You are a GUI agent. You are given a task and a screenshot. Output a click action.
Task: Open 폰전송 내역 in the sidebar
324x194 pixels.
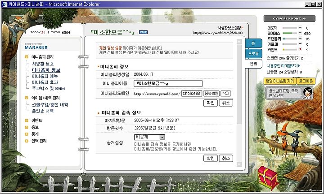pyautogui.click(x=43, y=111)
